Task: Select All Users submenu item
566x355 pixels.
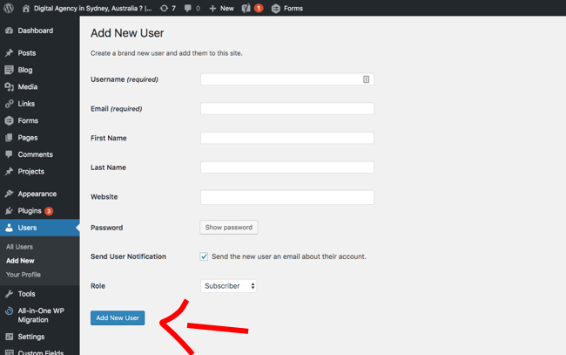Action: pyautogui.click(x=19, y=247)
